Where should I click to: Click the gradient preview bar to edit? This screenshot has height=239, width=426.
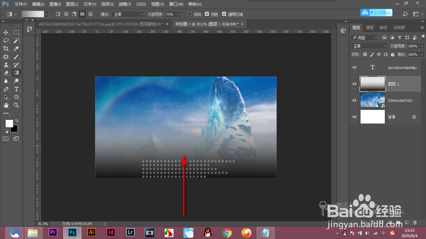[33, 14]
